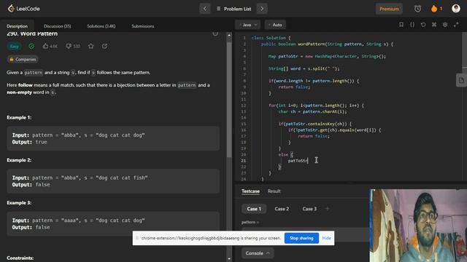Add a new testcase plus icon
This screenshot has width=467, height=262.
coord(328,209)
